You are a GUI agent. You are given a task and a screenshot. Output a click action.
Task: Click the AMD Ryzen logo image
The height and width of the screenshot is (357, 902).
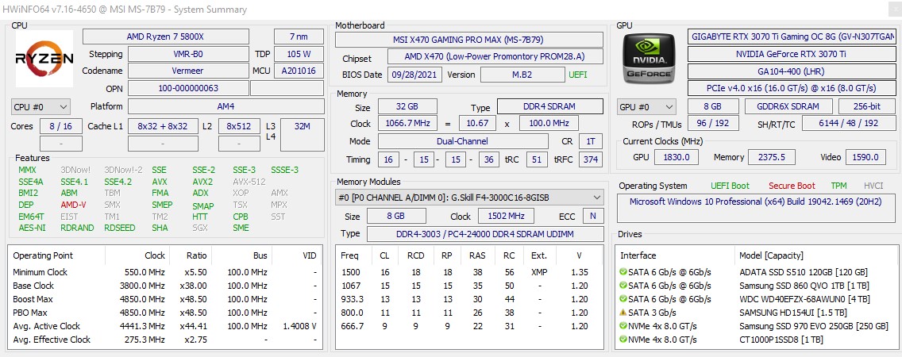44,59
